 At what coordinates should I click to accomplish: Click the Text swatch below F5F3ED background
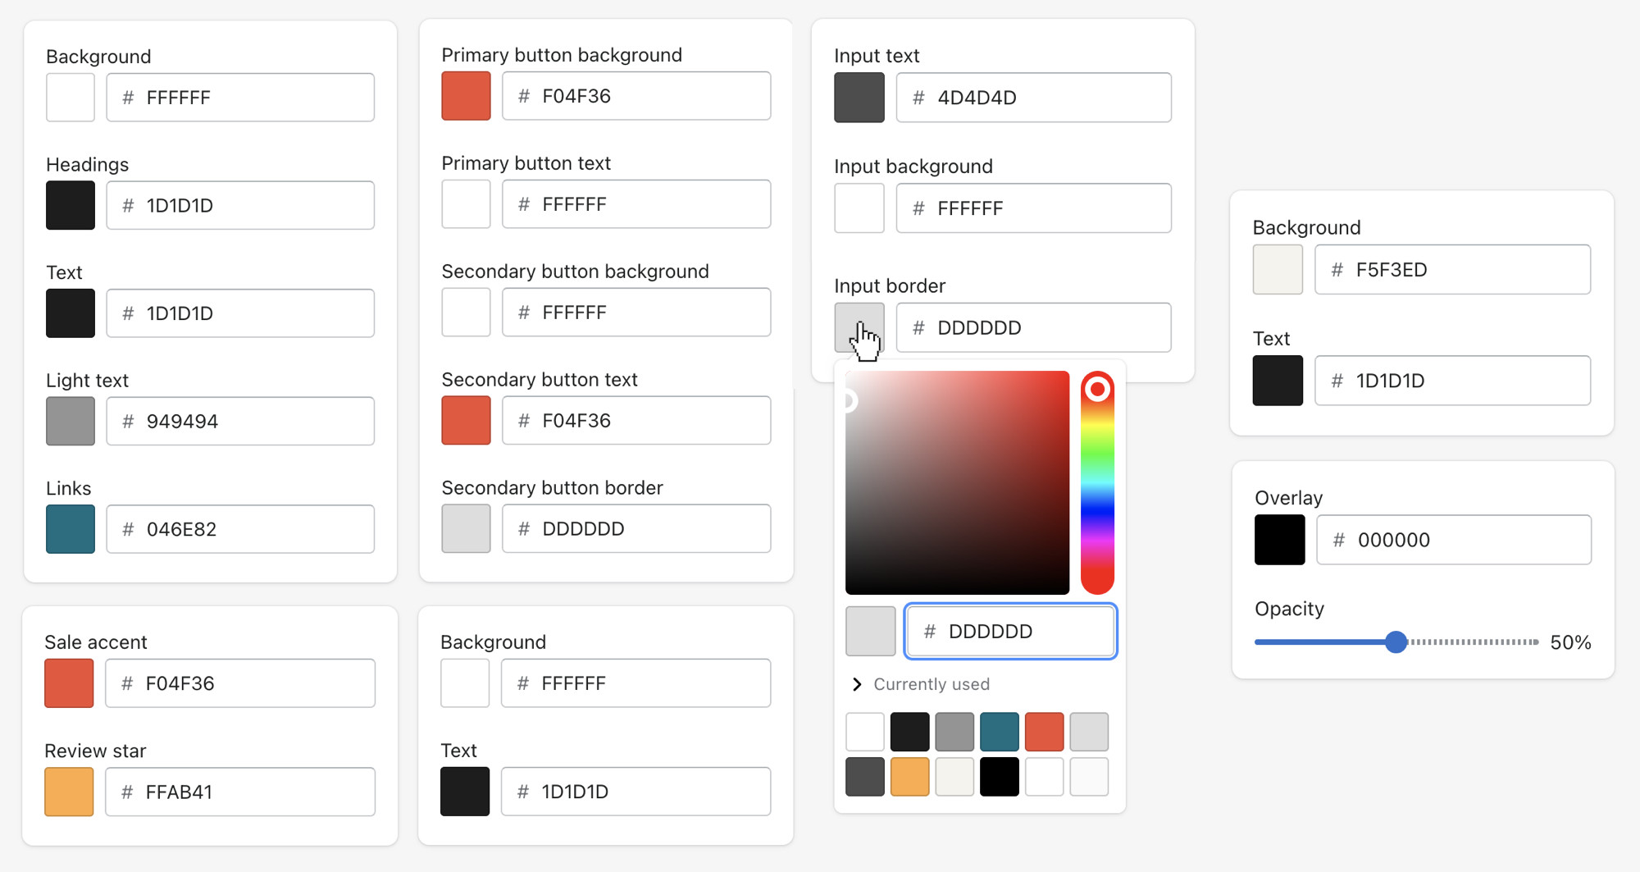(1278, 381)
